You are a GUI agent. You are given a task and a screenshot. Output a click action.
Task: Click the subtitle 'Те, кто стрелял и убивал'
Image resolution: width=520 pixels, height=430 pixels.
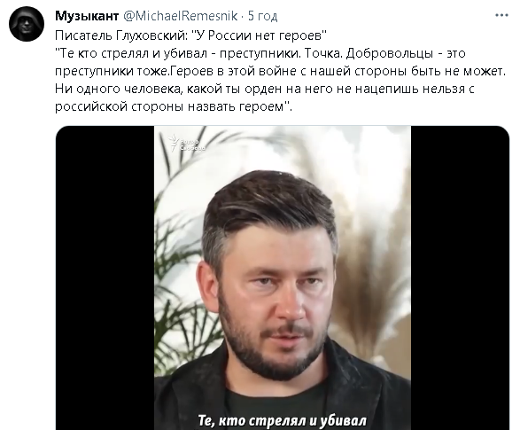[x=283, y=420]
